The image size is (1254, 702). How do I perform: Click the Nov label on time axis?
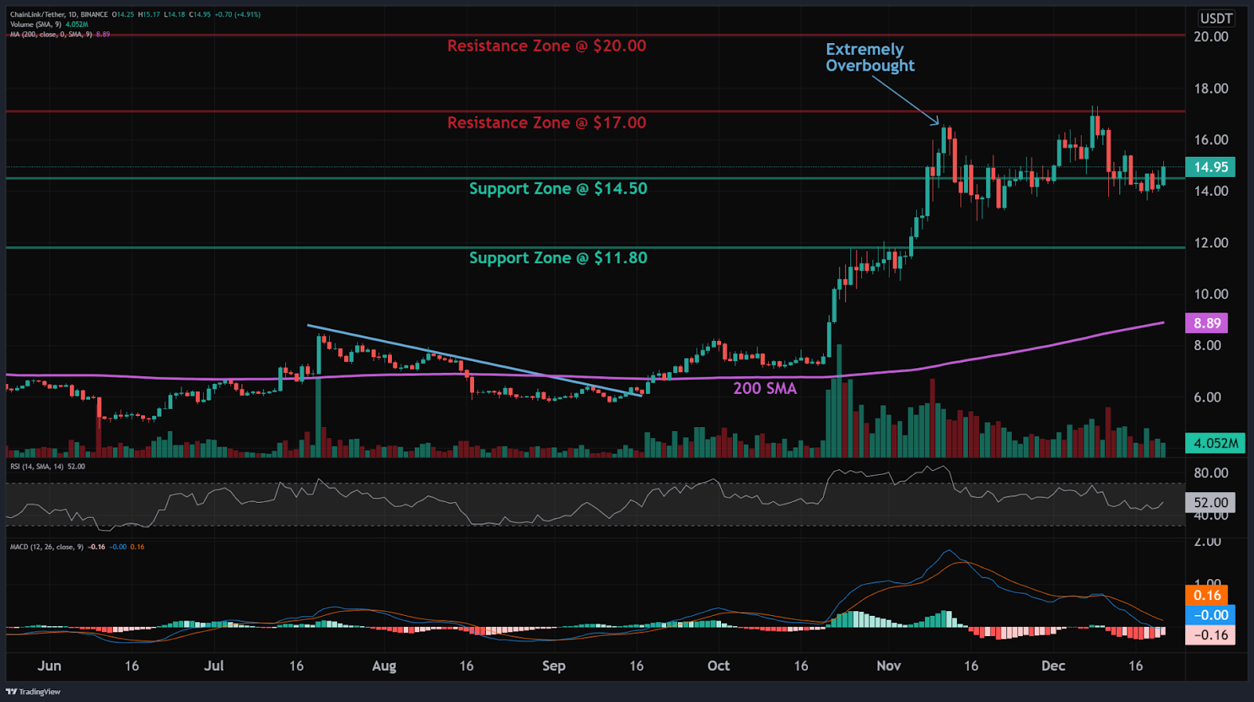[x=888, y=666]
